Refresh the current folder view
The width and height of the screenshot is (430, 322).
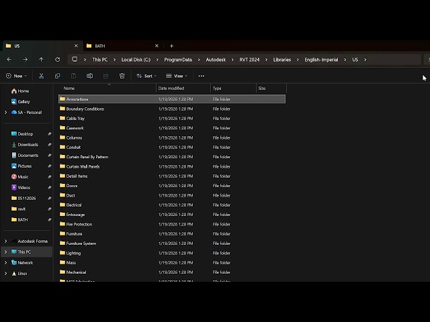click(57, 60)
